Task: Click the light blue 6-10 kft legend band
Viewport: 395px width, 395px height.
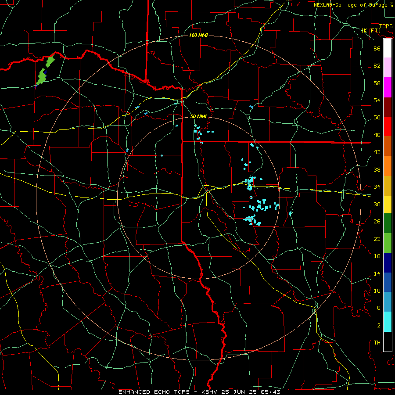Action: click(388, 302)
